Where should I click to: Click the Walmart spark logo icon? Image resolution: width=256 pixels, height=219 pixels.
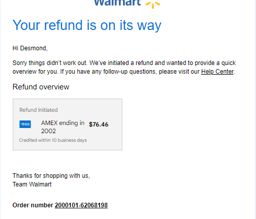[x=153, y=4]
